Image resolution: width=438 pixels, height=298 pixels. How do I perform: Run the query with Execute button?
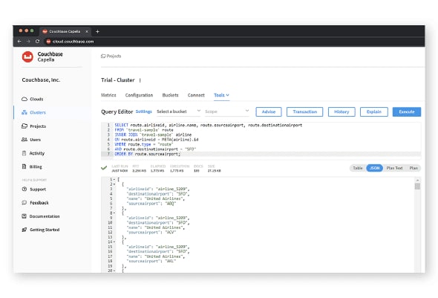pyautogui.click(x=407, y=111)
